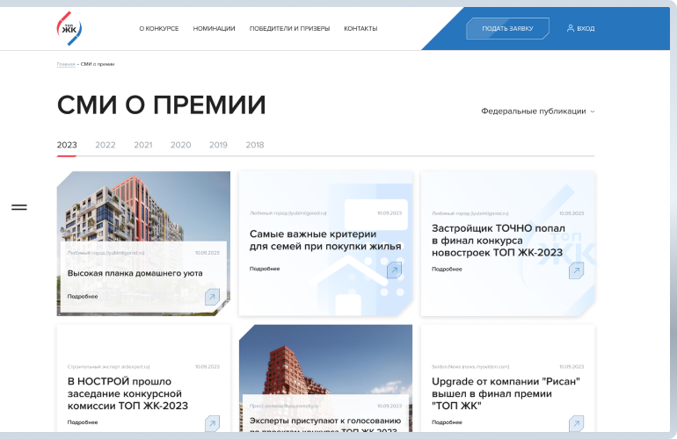Click the Главная breadcrumb link
677x439 pixels.
[66, 64]
